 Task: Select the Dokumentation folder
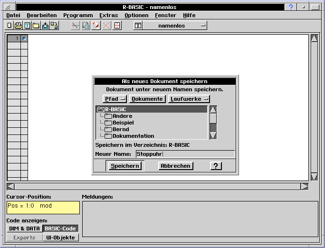(x=152, y=136)
